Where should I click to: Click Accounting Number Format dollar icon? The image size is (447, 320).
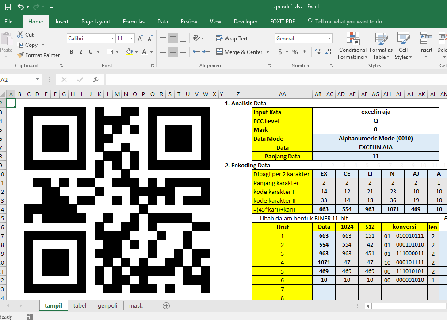[x=280, y=52]
